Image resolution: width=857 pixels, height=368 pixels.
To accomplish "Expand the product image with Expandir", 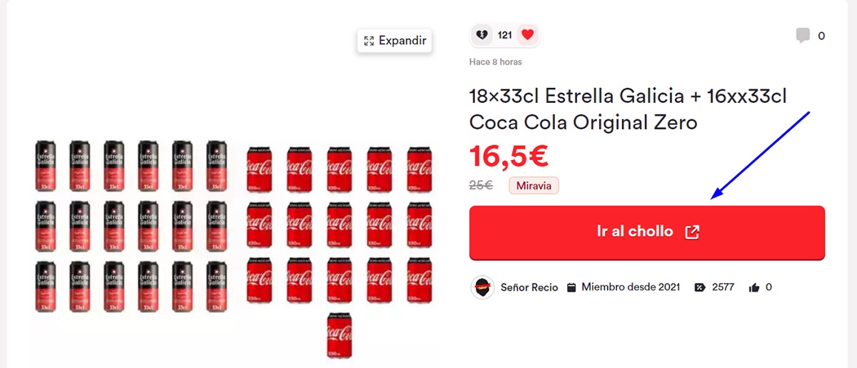I will [395, 41].
